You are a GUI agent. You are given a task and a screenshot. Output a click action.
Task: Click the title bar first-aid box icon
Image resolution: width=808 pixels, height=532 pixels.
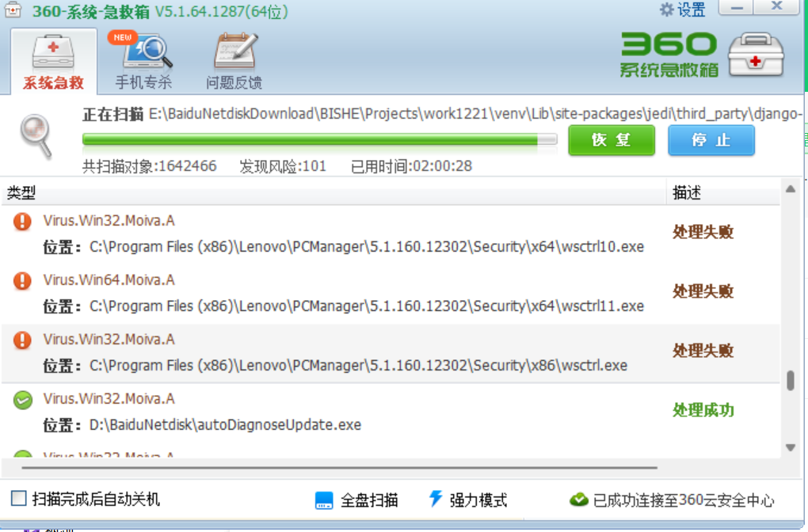click(13, 9)
